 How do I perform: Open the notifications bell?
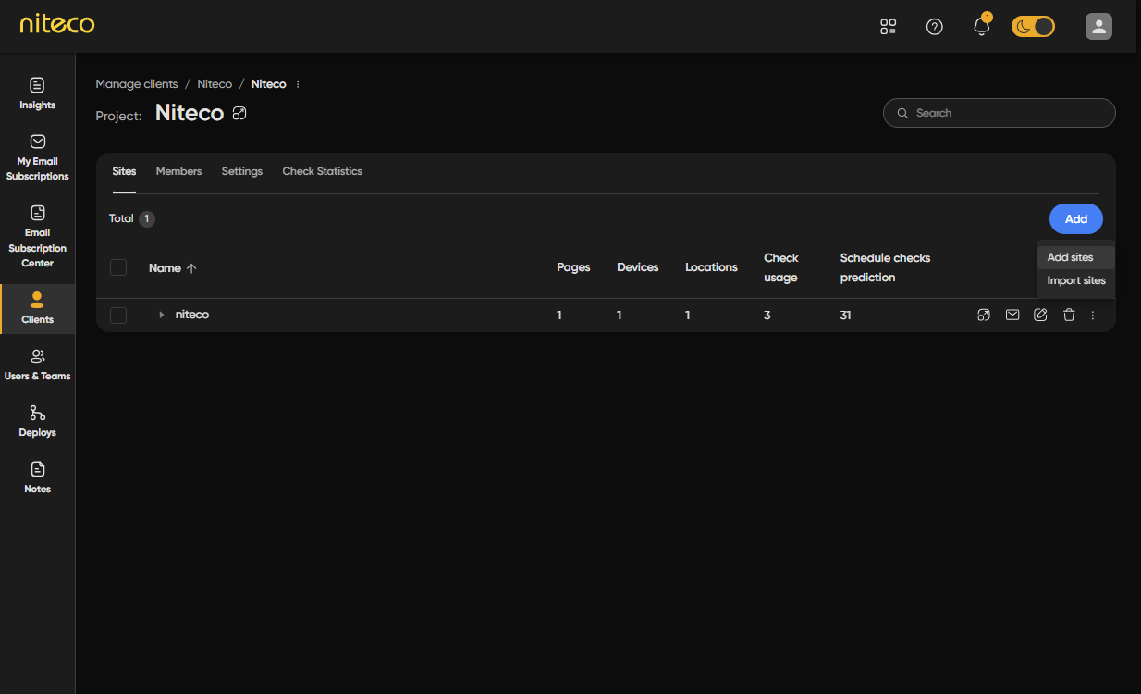pyautogui.click(x=982, y=26)
